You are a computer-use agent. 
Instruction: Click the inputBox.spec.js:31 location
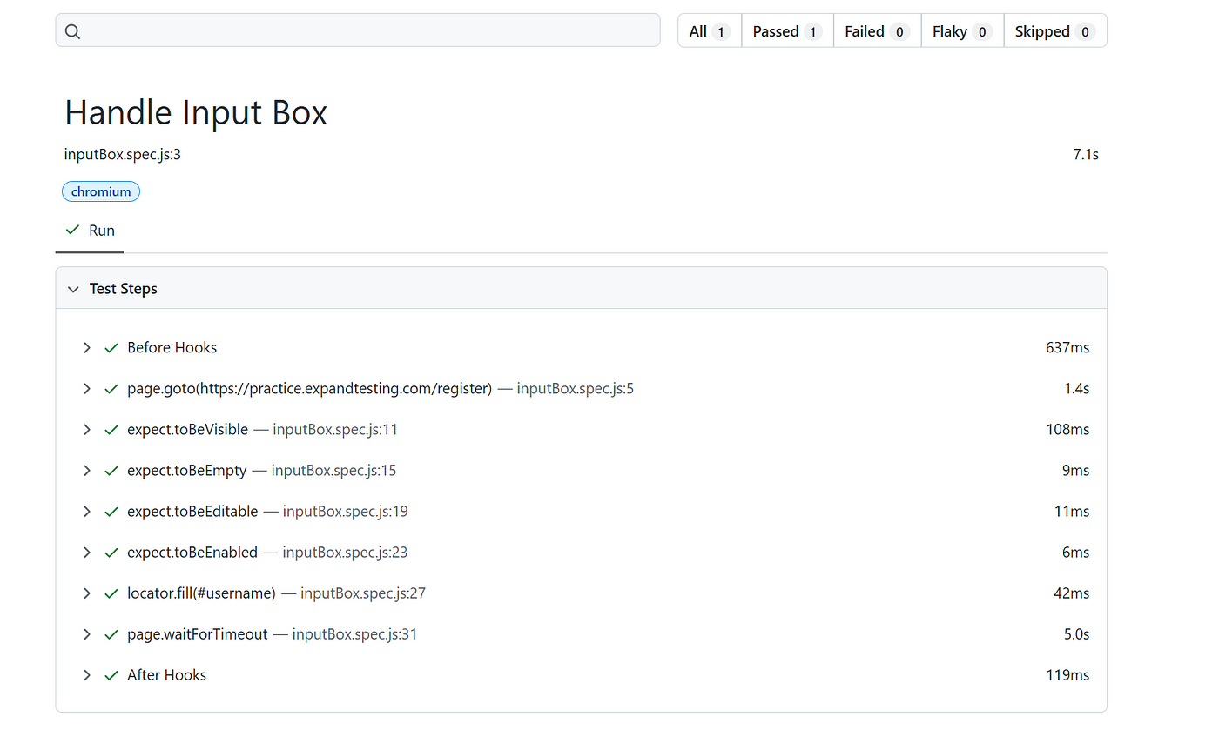pyautogui.click(x=355, y=634)
